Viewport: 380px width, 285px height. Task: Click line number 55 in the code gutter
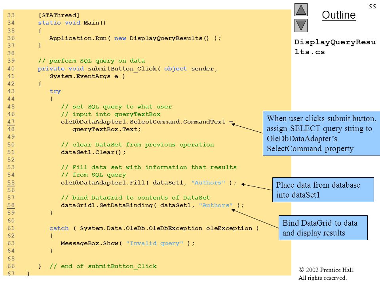(11, 183)
